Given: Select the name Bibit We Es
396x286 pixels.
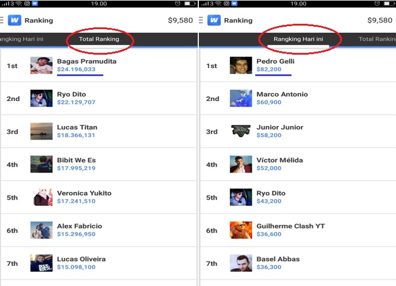Looking at the screenshot, I should [x=76, y=160].
